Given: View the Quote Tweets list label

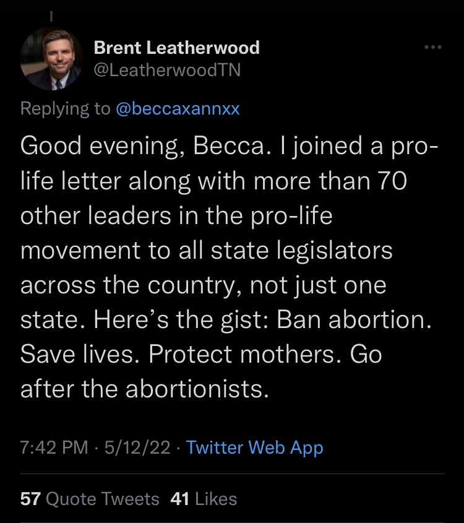Looking at the screenshot, I should coord(103,498).
